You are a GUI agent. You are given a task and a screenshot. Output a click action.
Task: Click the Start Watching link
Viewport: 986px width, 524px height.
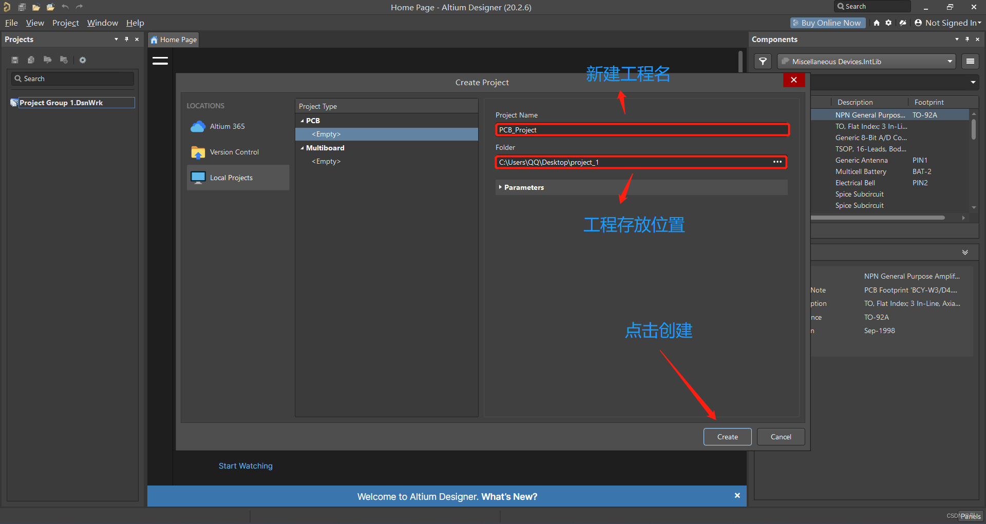(x=245, y=466)
